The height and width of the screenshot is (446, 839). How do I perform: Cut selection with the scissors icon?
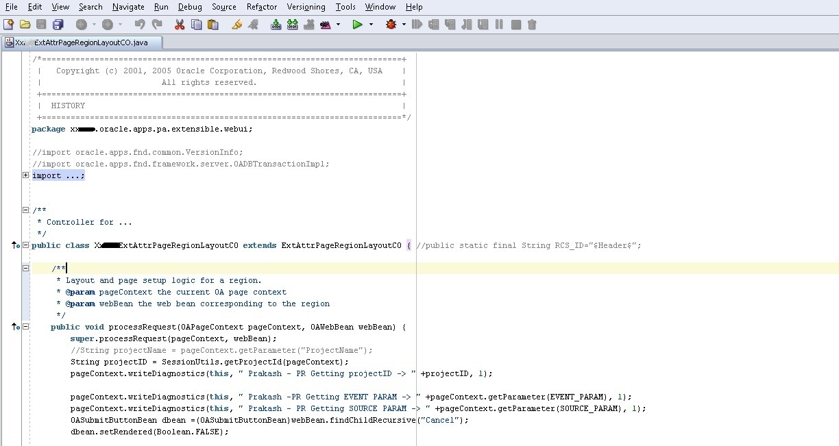(180, 25)
